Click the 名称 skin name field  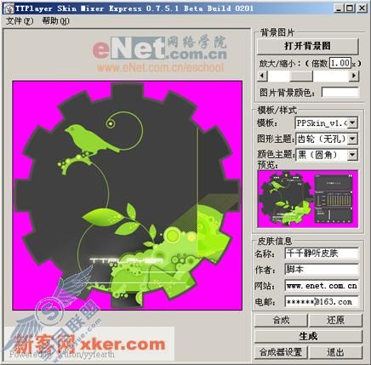click(x=322, y=253)
